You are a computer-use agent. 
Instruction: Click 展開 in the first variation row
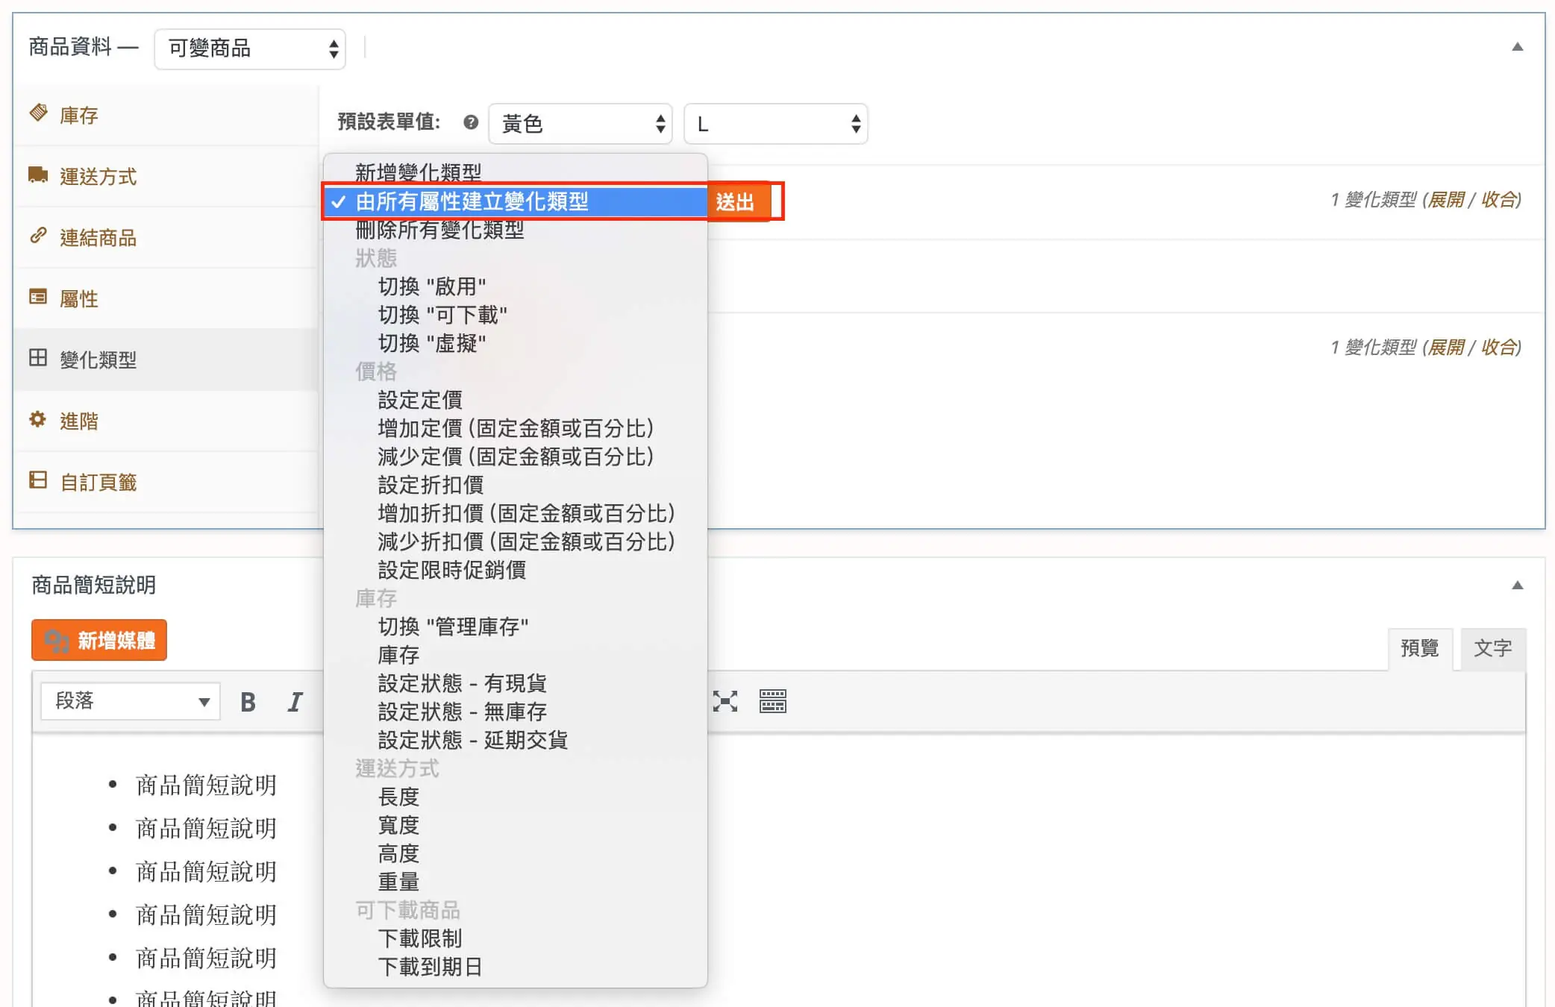pos(1445,200)
